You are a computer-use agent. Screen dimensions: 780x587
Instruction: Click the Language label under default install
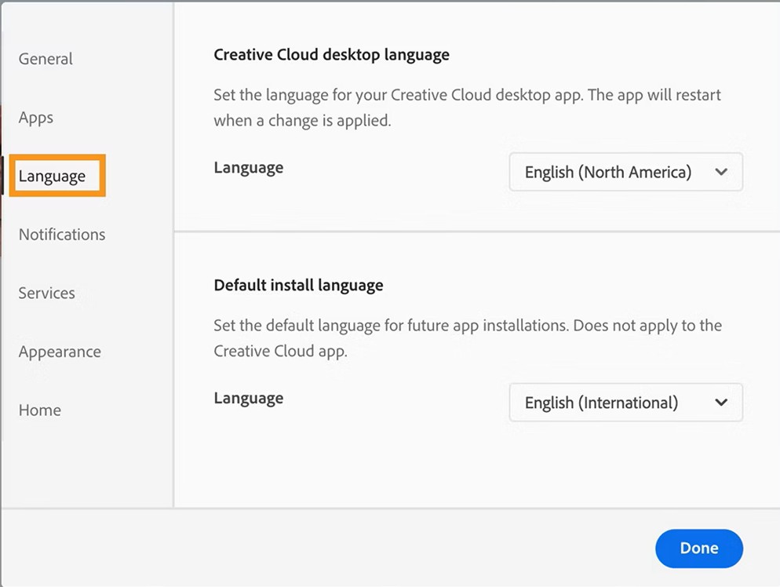click(248, 398)
